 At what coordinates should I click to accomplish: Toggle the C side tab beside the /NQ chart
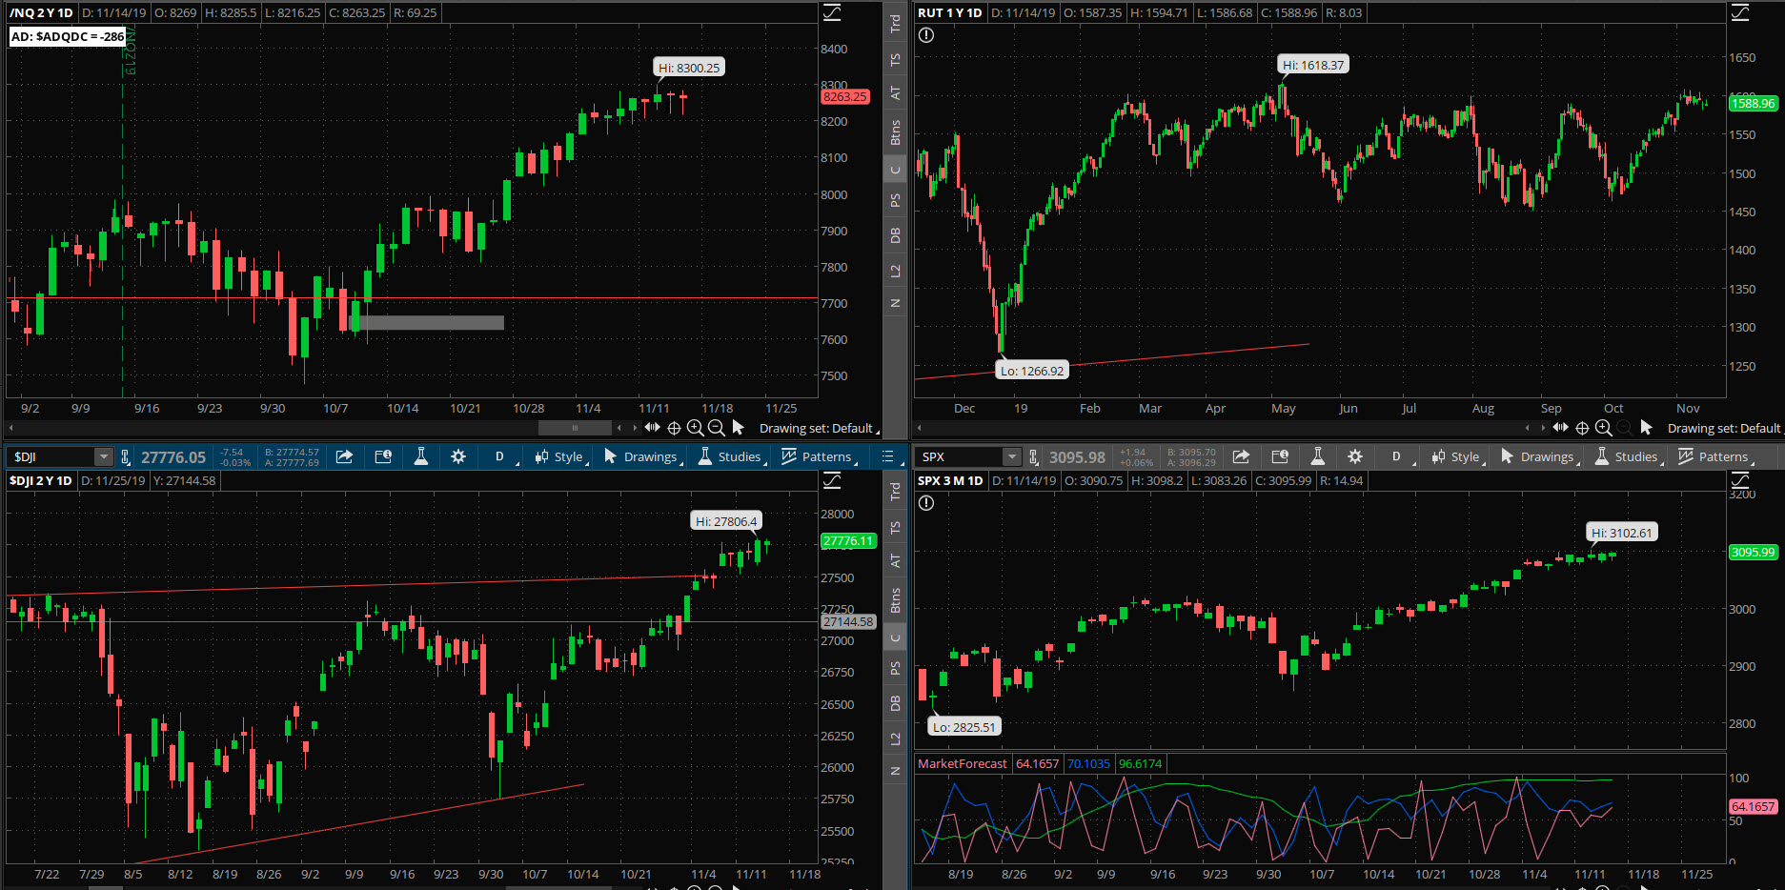point(896,171)
